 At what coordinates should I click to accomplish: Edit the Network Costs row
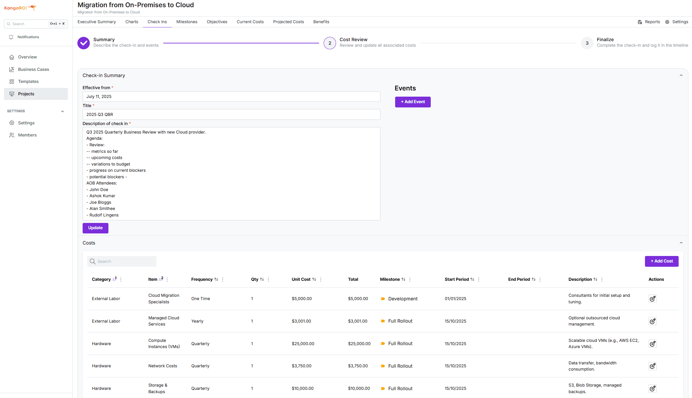(652, 366)
